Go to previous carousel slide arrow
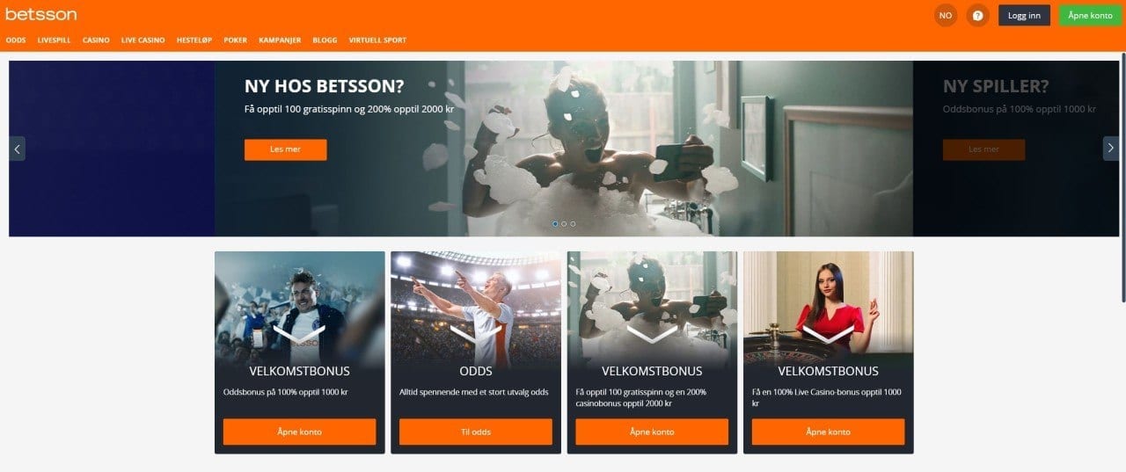This screenshot has height=472, width=1126. coord(17,149)
